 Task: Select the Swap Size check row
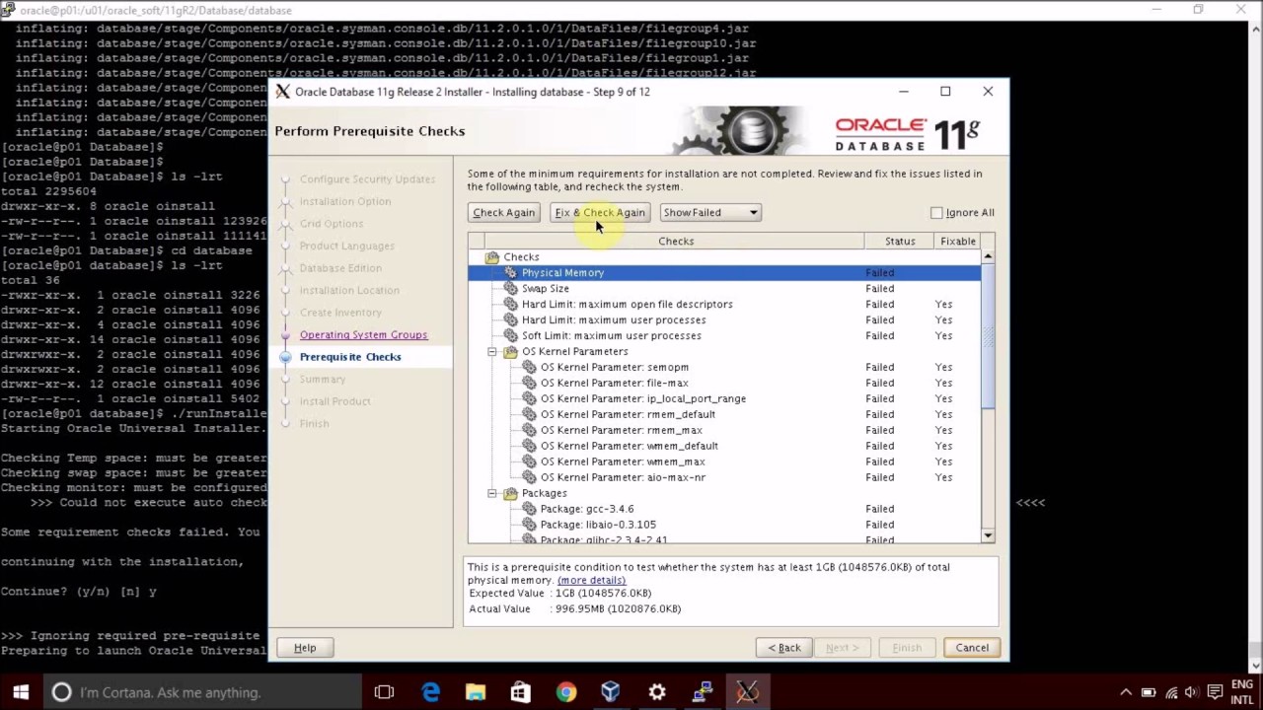point(724,288)
